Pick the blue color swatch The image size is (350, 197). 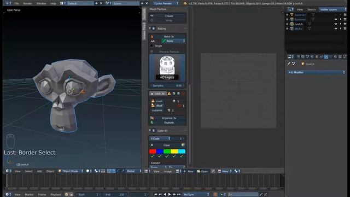click(160, 152)
